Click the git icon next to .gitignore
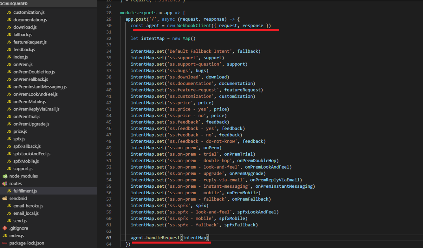The height and width of the screenshot is (248, 423). point(5,228)
